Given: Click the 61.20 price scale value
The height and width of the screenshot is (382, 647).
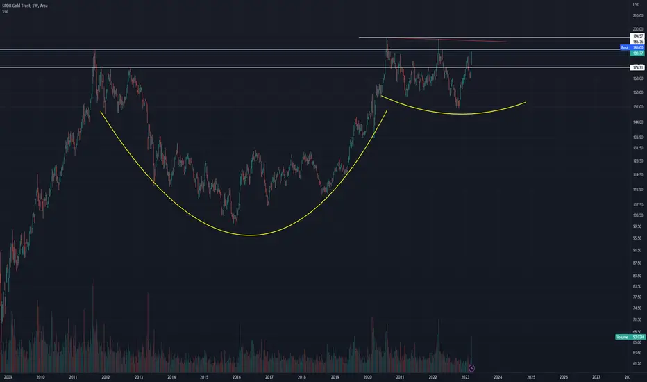Looking at the screenshot, I should [x=638, y=364].
